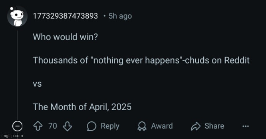Image resolution: width=266 pixels, height=139 pixels.
Task: Click the vote count 70
Action: tap(53, 126)
